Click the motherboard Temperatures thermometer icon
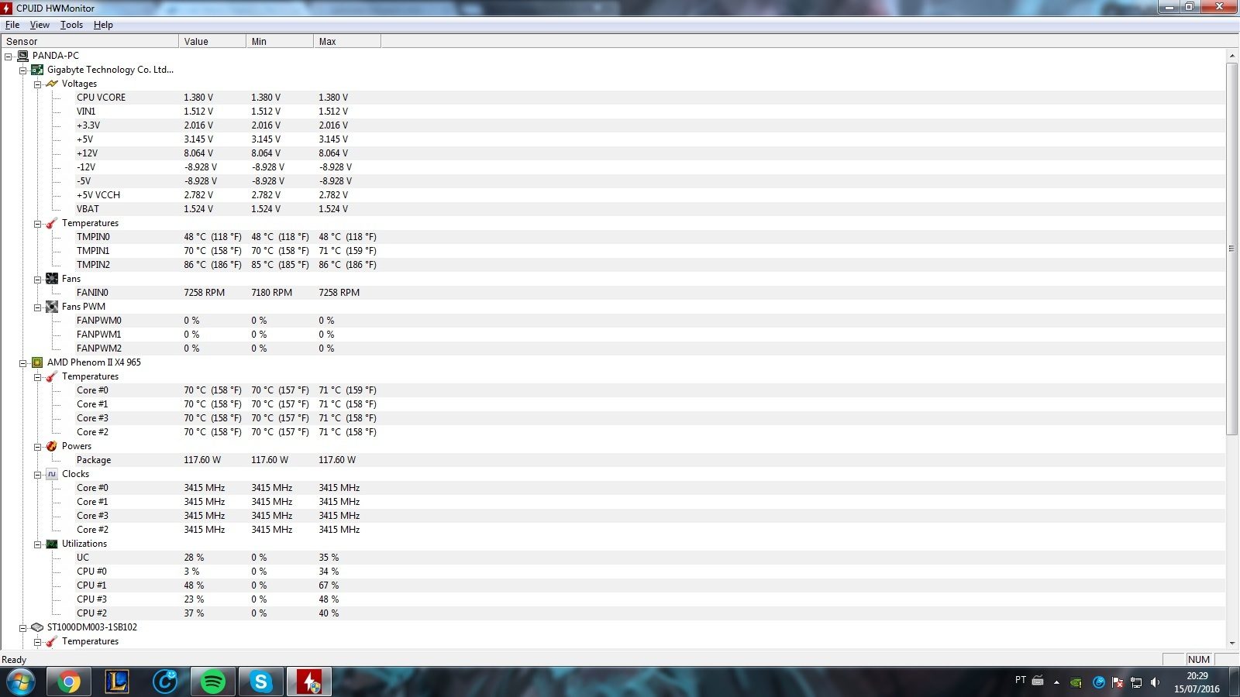 [52, 223]
